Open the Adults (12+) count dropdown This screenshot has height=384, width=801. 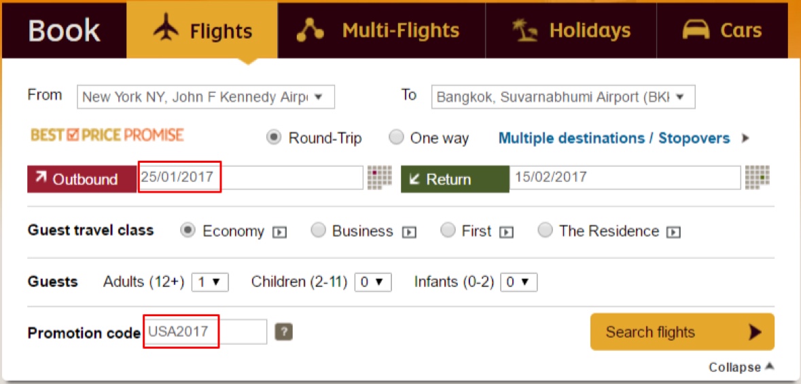(x=210, y=282)
